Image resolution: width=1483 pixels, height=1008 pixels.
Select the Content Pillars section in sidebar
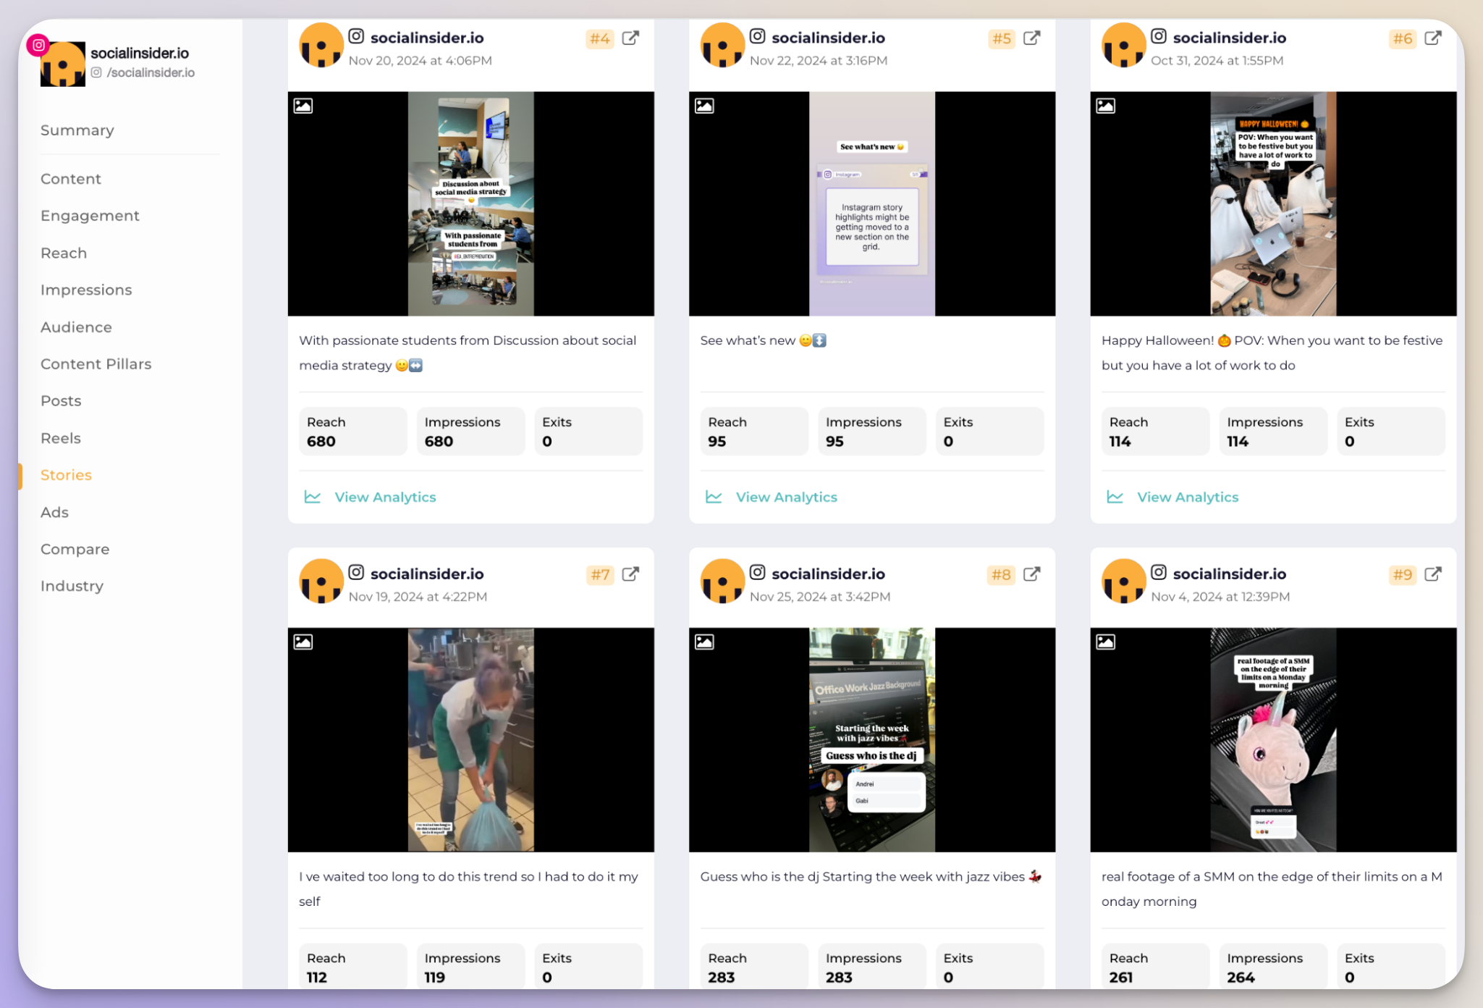(96, 364)
